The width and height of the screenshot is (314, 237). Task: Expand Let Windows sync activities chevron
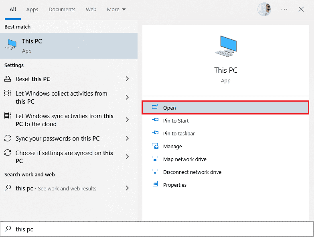tap(127, 120)
